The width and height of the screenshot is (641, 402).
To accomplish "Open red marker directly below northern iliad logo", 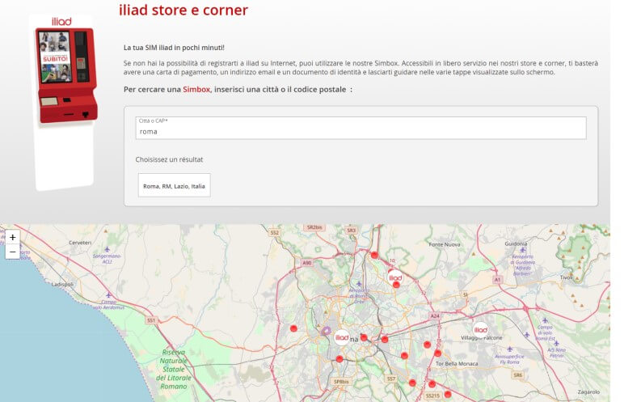I will [396, 285].
